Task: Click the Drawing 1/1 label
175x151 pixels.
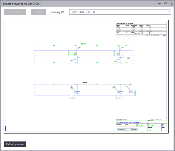Action: coord(57,12)
